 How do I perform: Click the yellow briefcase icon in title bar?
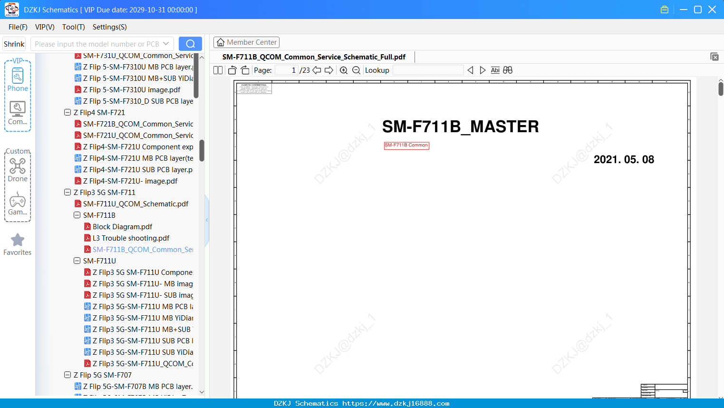tap(665, 10)
